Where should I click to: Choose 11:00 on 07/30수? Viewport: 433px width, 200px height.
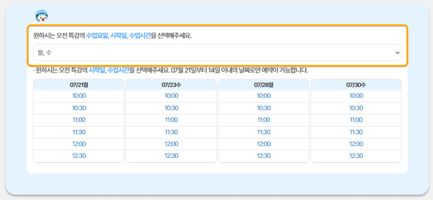pyautogui.click(x=356, y=120)
